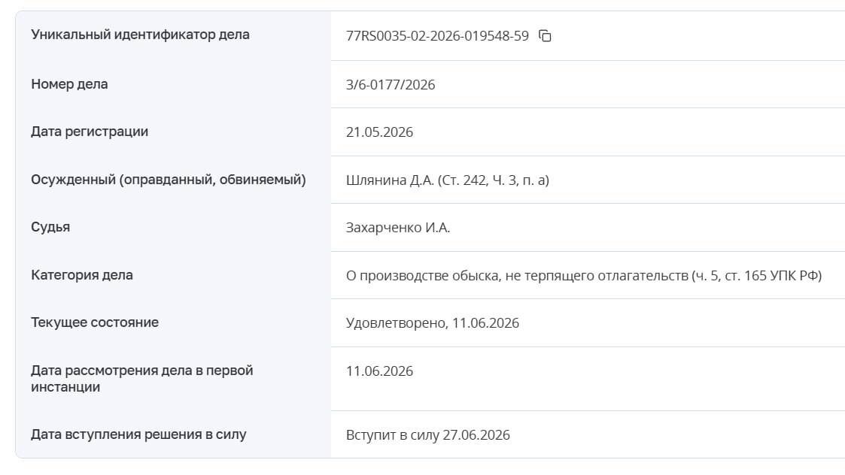
Task: Click the judge name Захарченко И.А.
Action: pos(398,227)
